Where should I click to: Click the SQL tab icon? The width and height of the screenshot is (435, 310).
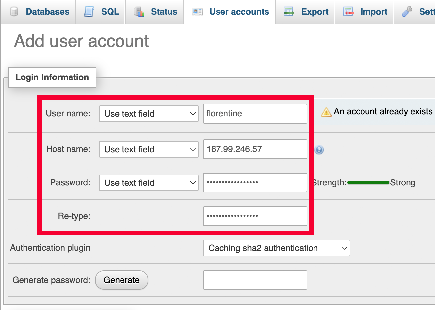tap(89, 12)
